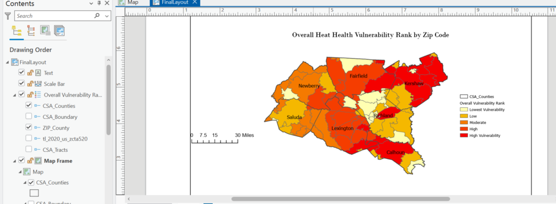The width and height of the screenshot is (556, 204).
Task: Click the Moderate orange legend swatch
Action: click(x=464, y=122)
